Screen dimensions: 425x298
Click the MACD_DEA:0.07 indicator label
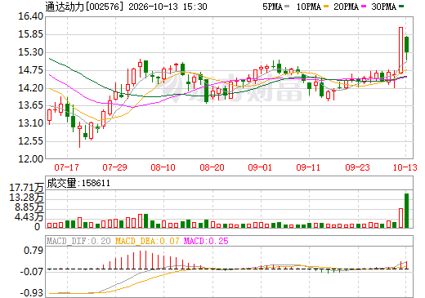(147, 241)
